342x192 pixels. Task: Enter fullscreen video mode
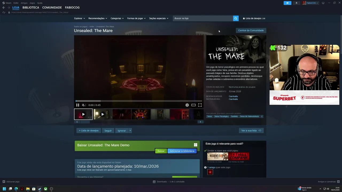click(200, 105)
